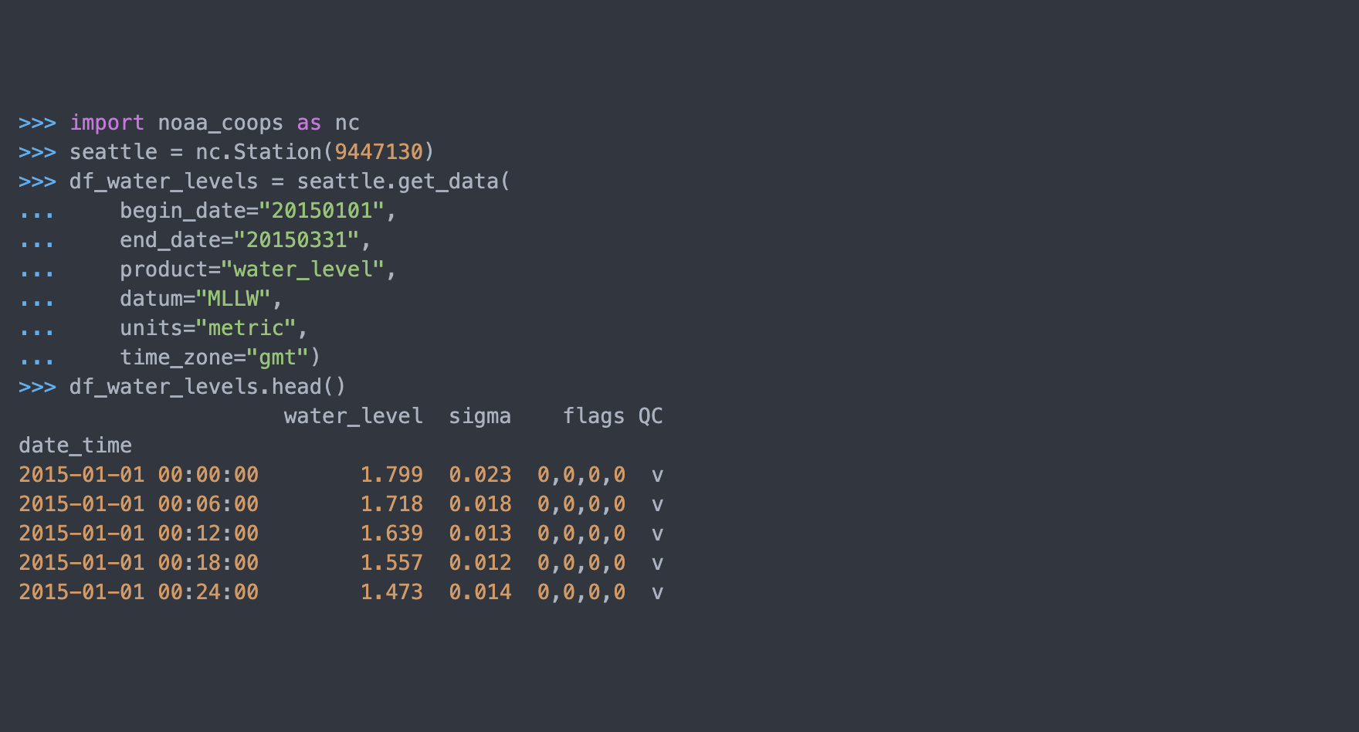Click the date_time index label
Image resolution: width=1359 pixels, height=732 pixels.
tap(75, 446)
